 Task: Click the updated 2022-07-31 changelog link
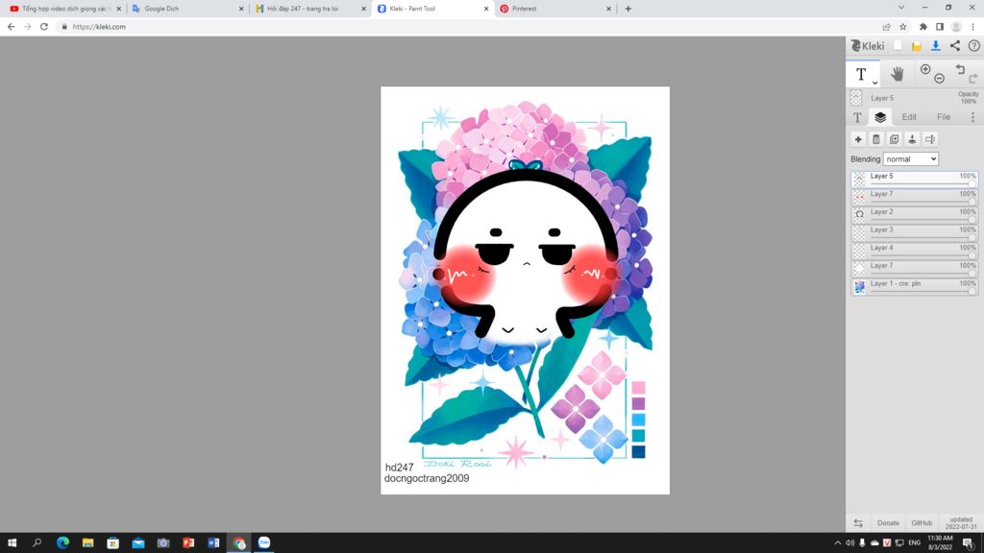pos(961,523)
